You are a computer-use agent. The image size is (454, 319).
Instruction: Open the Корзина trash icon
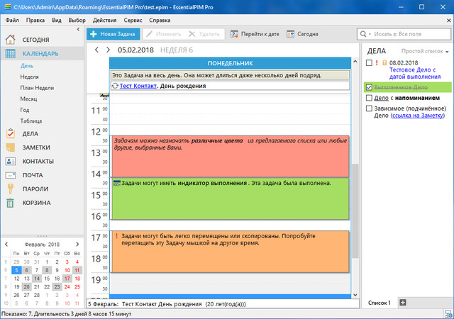11,203
